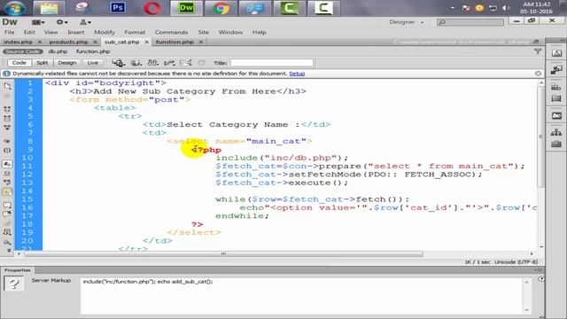Open the Window menu

click(x=230, y=32)
